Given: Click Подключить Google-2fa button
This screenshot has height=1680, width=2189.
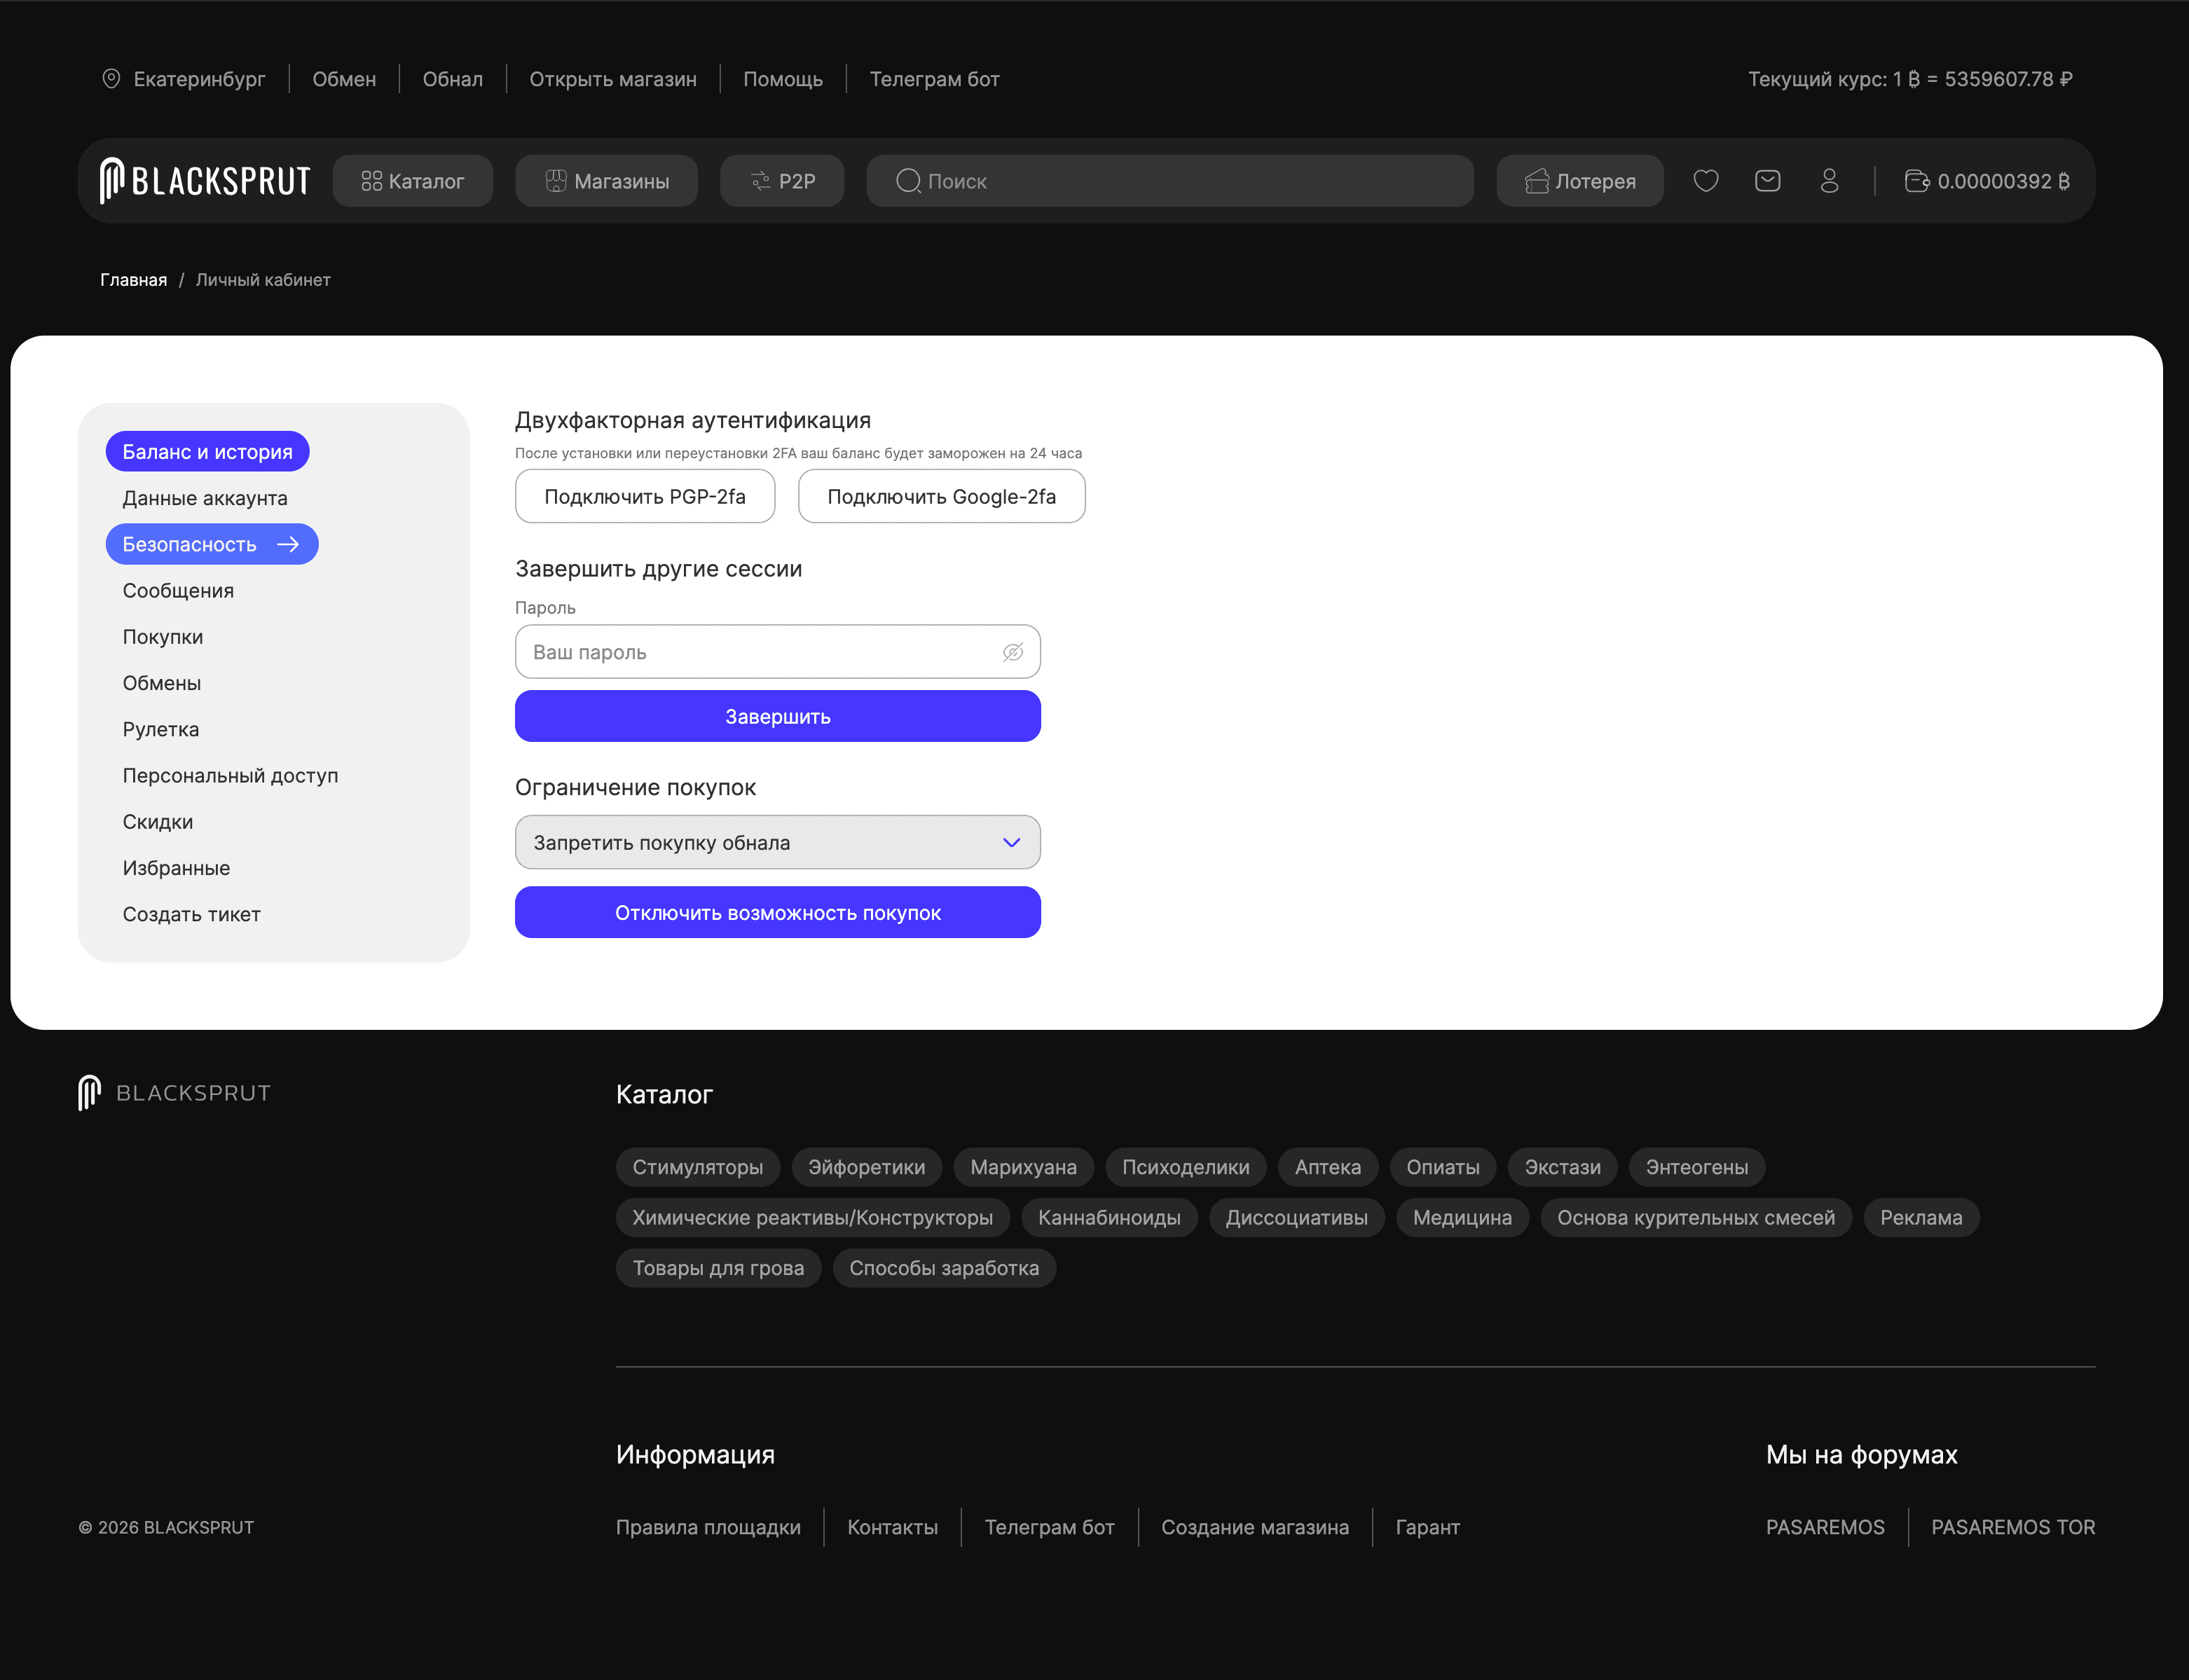Looking at the screenshot, I should pyautogui.click(x=941, y=496).
